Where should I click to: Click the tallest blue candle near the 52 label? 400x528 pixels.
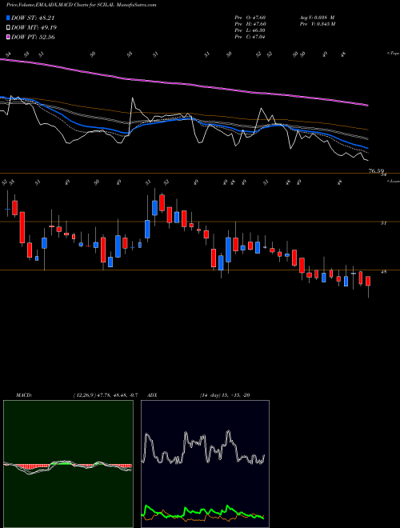click(155, 208)
